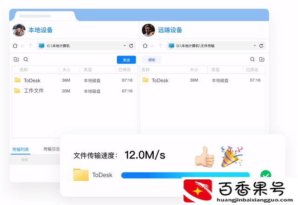Create new folder in local pane
Screen dimensions: 298x205
click(x=16, y=59)
